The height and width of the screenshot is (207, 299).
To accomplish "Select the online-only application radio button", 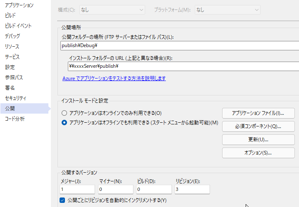I will click(x=64, y=113).
